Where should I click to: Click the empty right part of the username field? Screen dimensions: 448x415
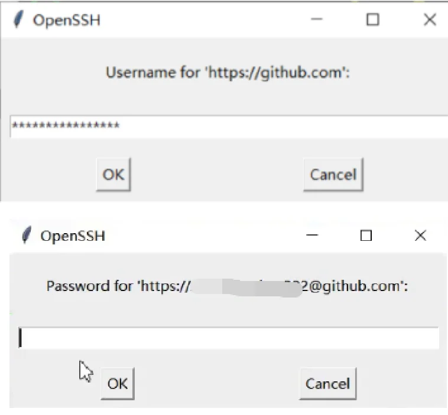pyautogui.click(x=296, y=126)
